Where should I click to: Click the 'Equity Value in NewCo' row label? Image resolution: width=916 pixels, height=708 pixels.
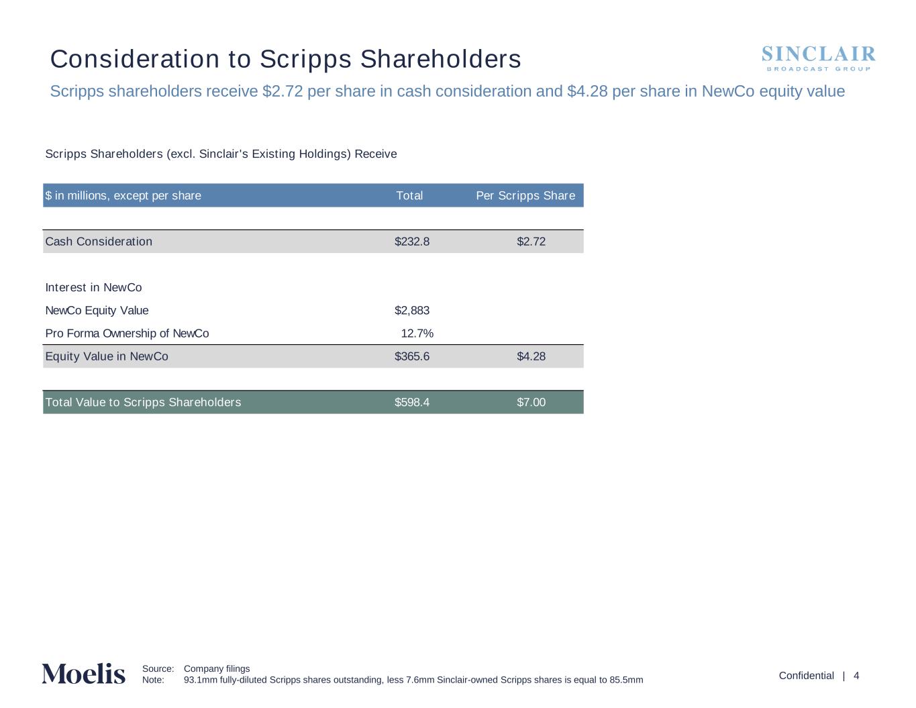click(107, 356)
